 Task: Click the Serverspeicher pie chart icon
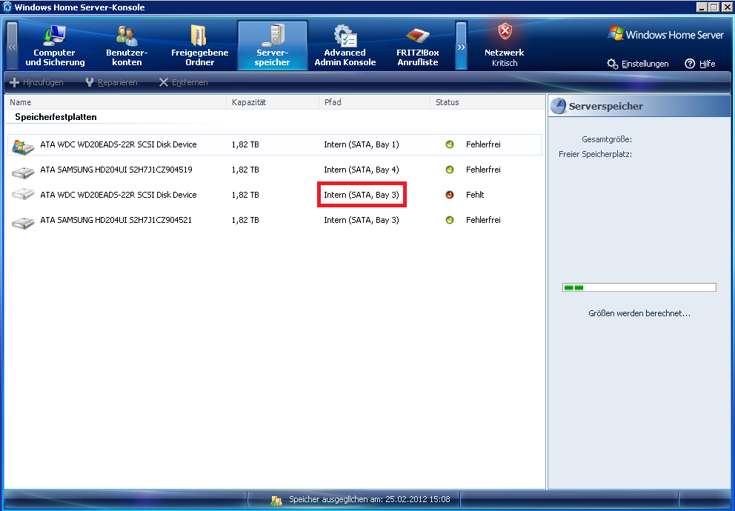point(558,106)
